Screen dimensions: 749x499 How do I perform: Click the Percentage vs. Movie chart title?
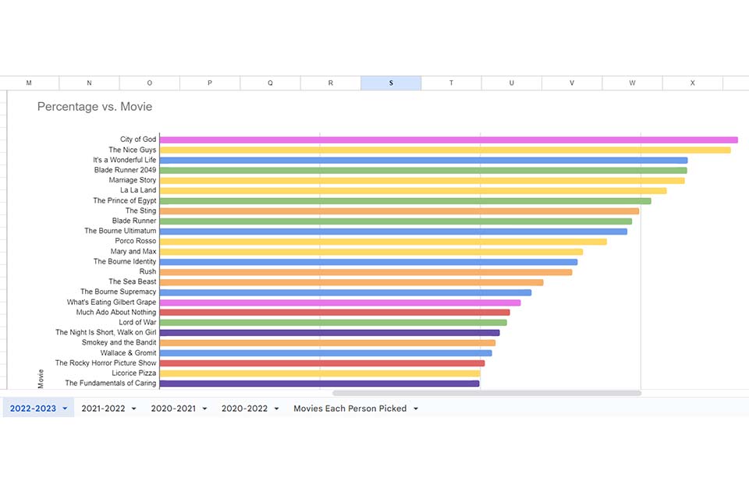94,106
